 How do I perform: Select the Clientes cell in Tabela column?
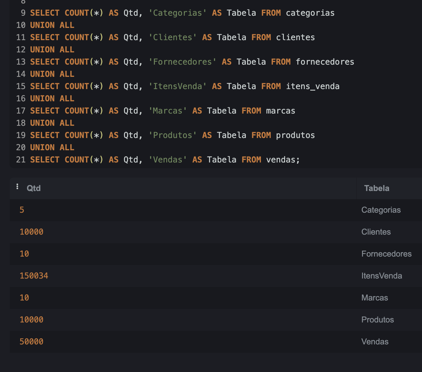(376, 232)
